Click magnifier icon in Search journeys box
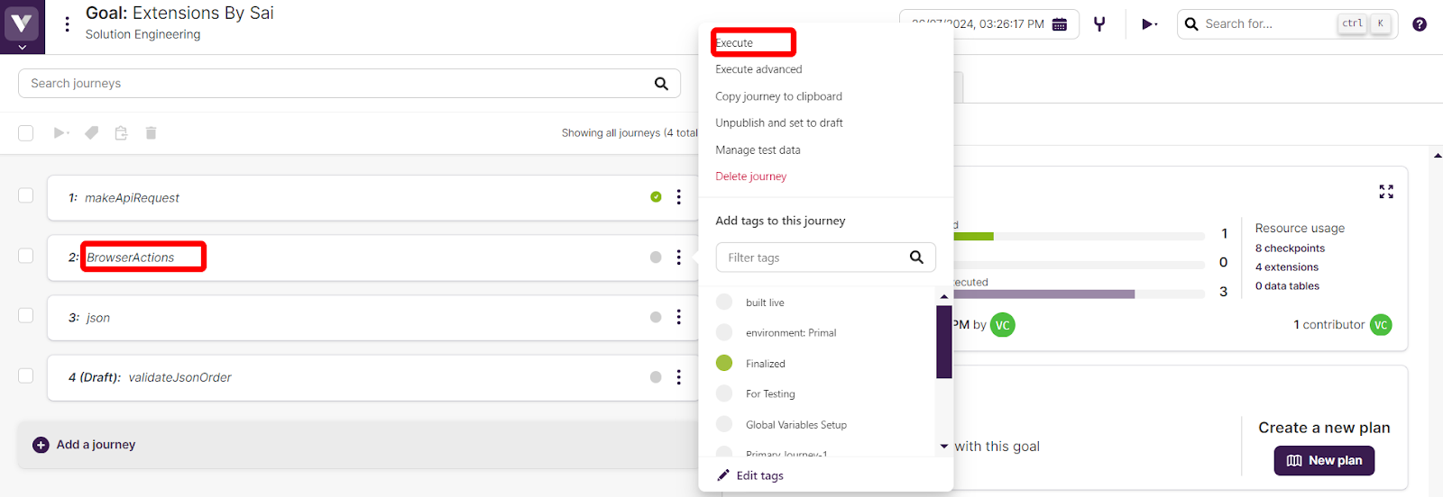 (x=661, y=84)
